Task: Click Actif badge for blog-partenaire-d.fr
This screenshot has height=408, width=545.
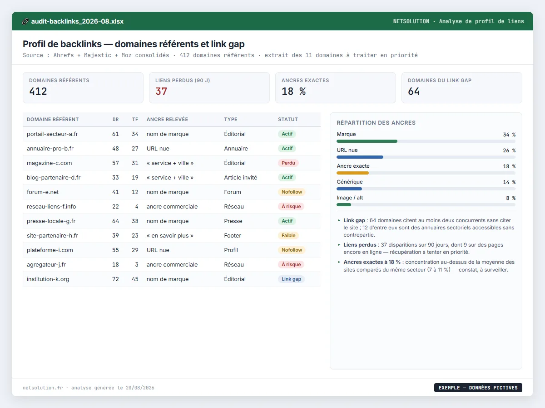Action: coord(287,178)
